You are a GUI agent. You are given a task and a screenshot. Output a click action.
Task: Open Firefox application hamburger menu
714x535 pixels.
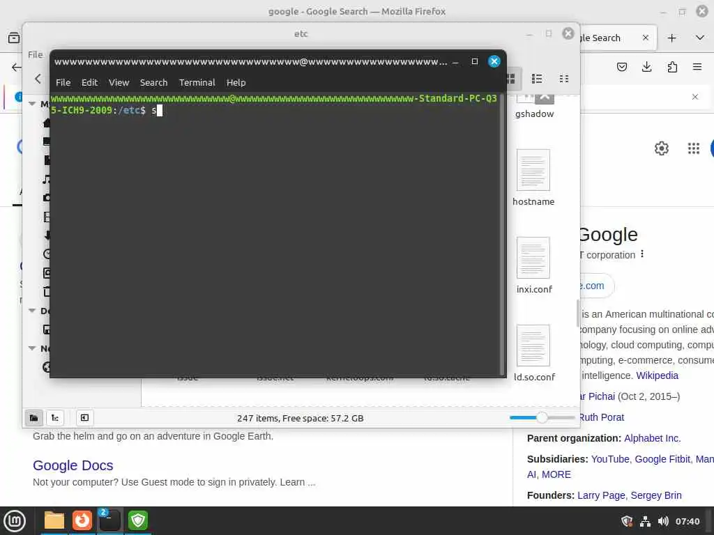coord(697,67)
